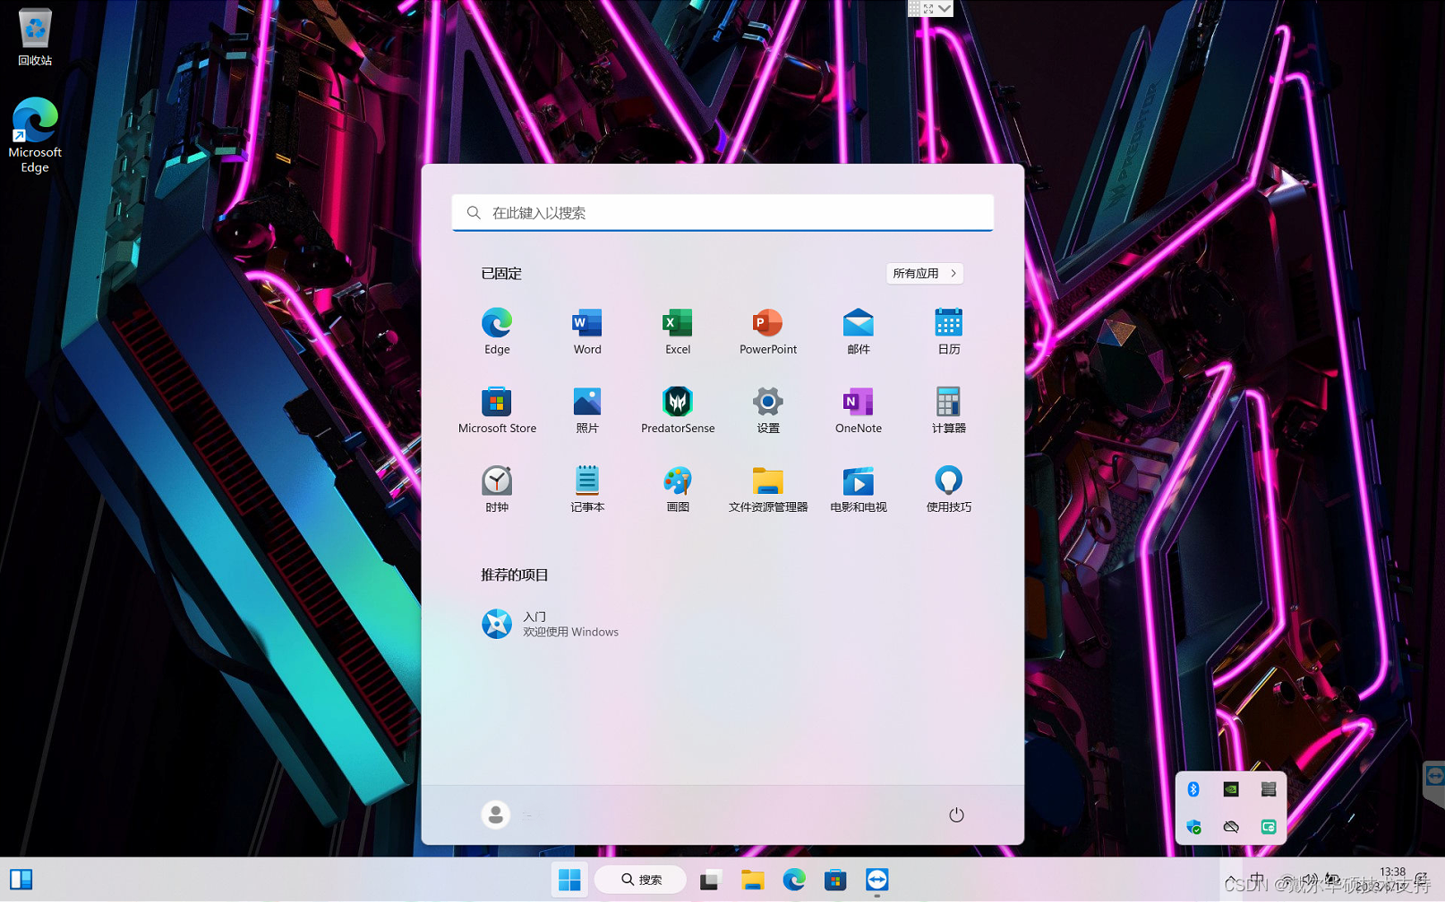Click the taskbar 搜索 search box

pos(641,880)
